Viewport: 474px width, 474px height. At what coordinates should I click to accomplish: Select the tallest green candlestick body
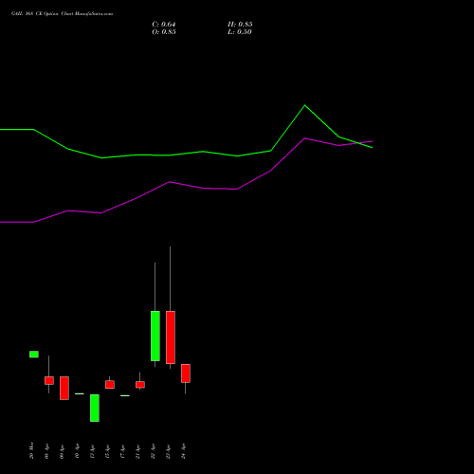(155, 336)
